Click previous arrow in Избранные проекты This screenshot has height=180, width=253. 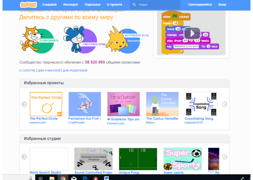[x=24, y=104]
